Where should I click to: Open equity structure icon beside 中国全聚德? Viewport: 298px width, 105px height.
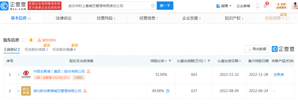click(88, 71)
